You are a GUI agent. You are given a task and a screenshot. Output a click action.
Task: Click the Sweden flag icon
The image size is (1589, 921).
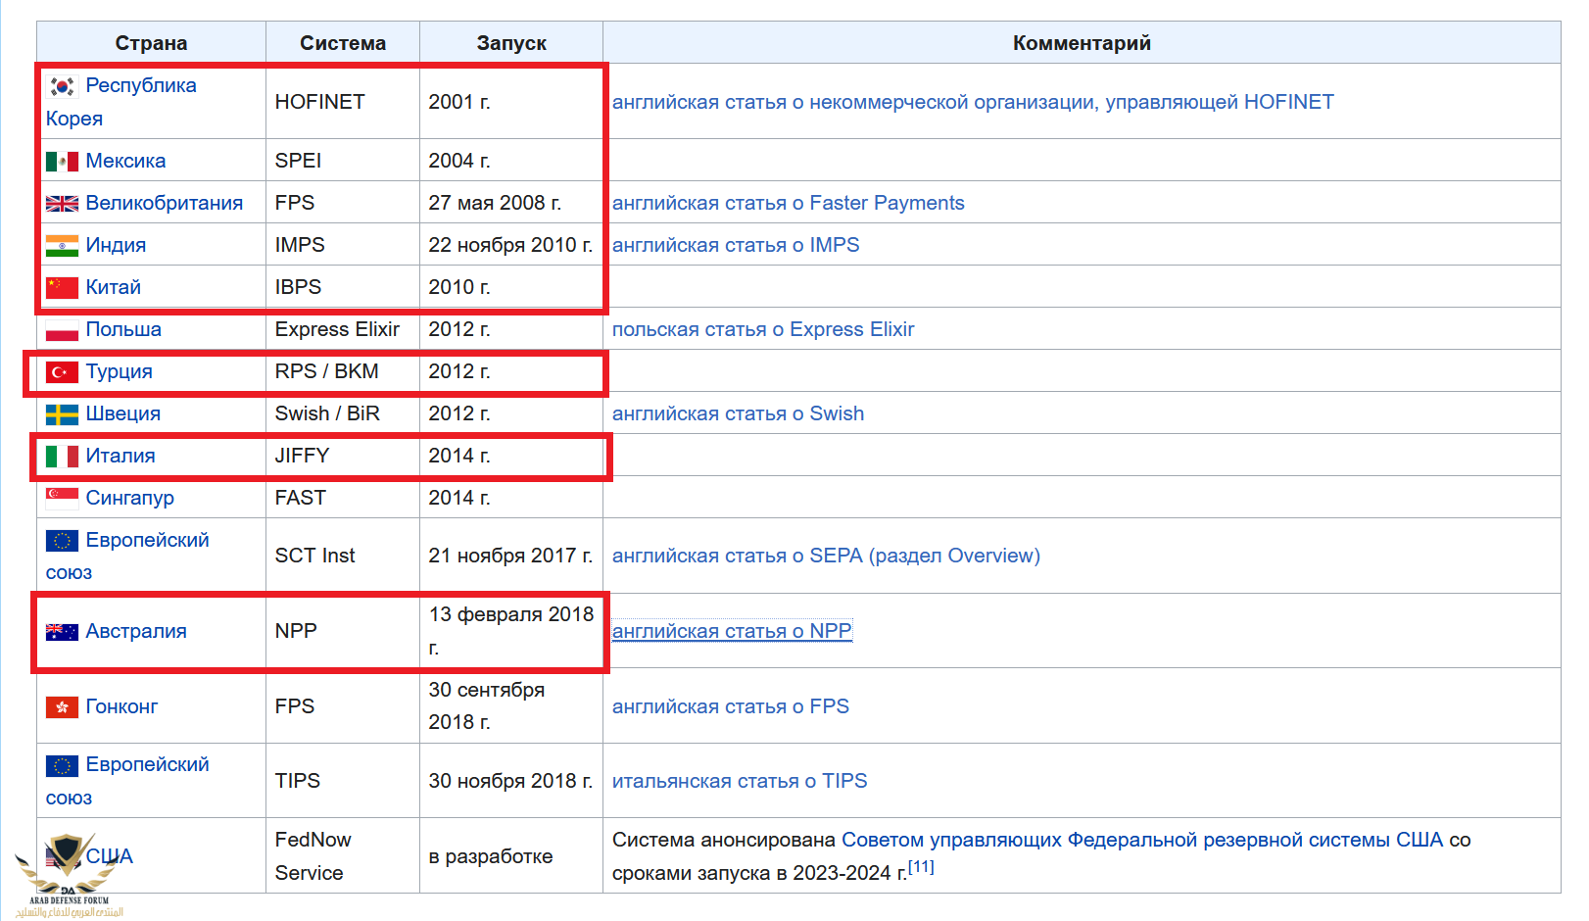point(62,414)
